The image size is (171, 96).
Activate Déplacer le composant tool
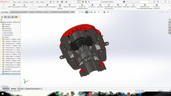coord(69,6)
